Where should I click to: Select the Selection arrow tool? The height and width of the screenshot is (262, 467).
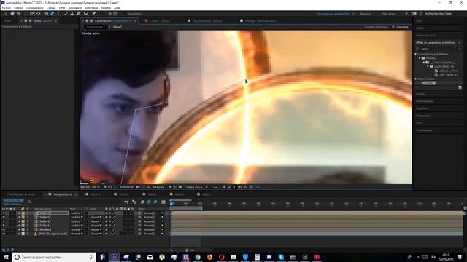5,14
